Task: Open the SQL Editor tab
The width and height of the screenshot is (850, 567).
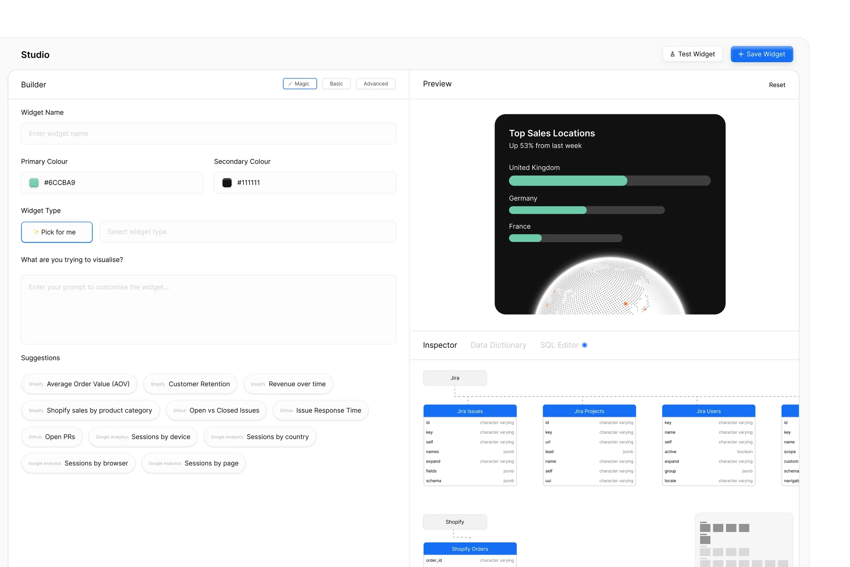Action: click(x=559, y=345)
